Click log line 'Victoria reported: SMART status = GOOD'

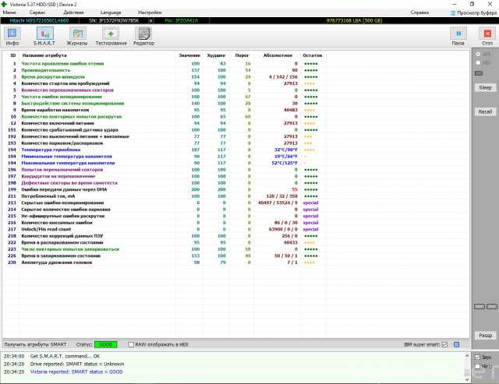tap(76, 372)
